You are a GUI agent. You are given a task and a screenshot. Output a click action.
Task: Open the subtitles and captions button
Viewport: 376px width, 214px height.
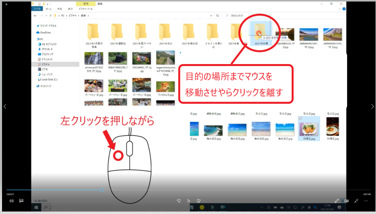pos(21,201)
